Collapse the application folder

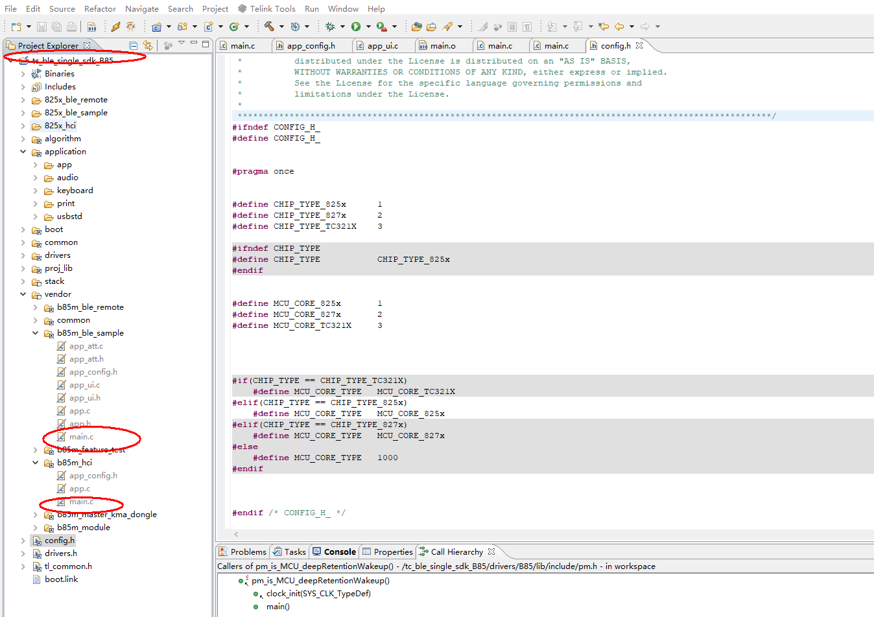pos(23,152)
